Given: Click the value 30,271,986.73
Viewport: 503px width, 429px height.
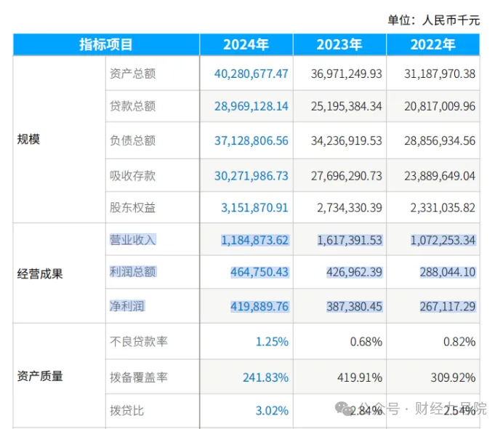Looking at the screenshot, I should [251, 176].
